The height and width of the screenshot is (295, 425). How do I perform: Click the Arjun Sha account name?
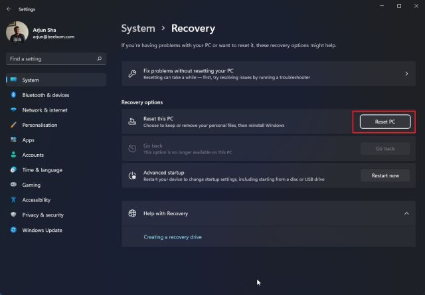click(44, 30)
